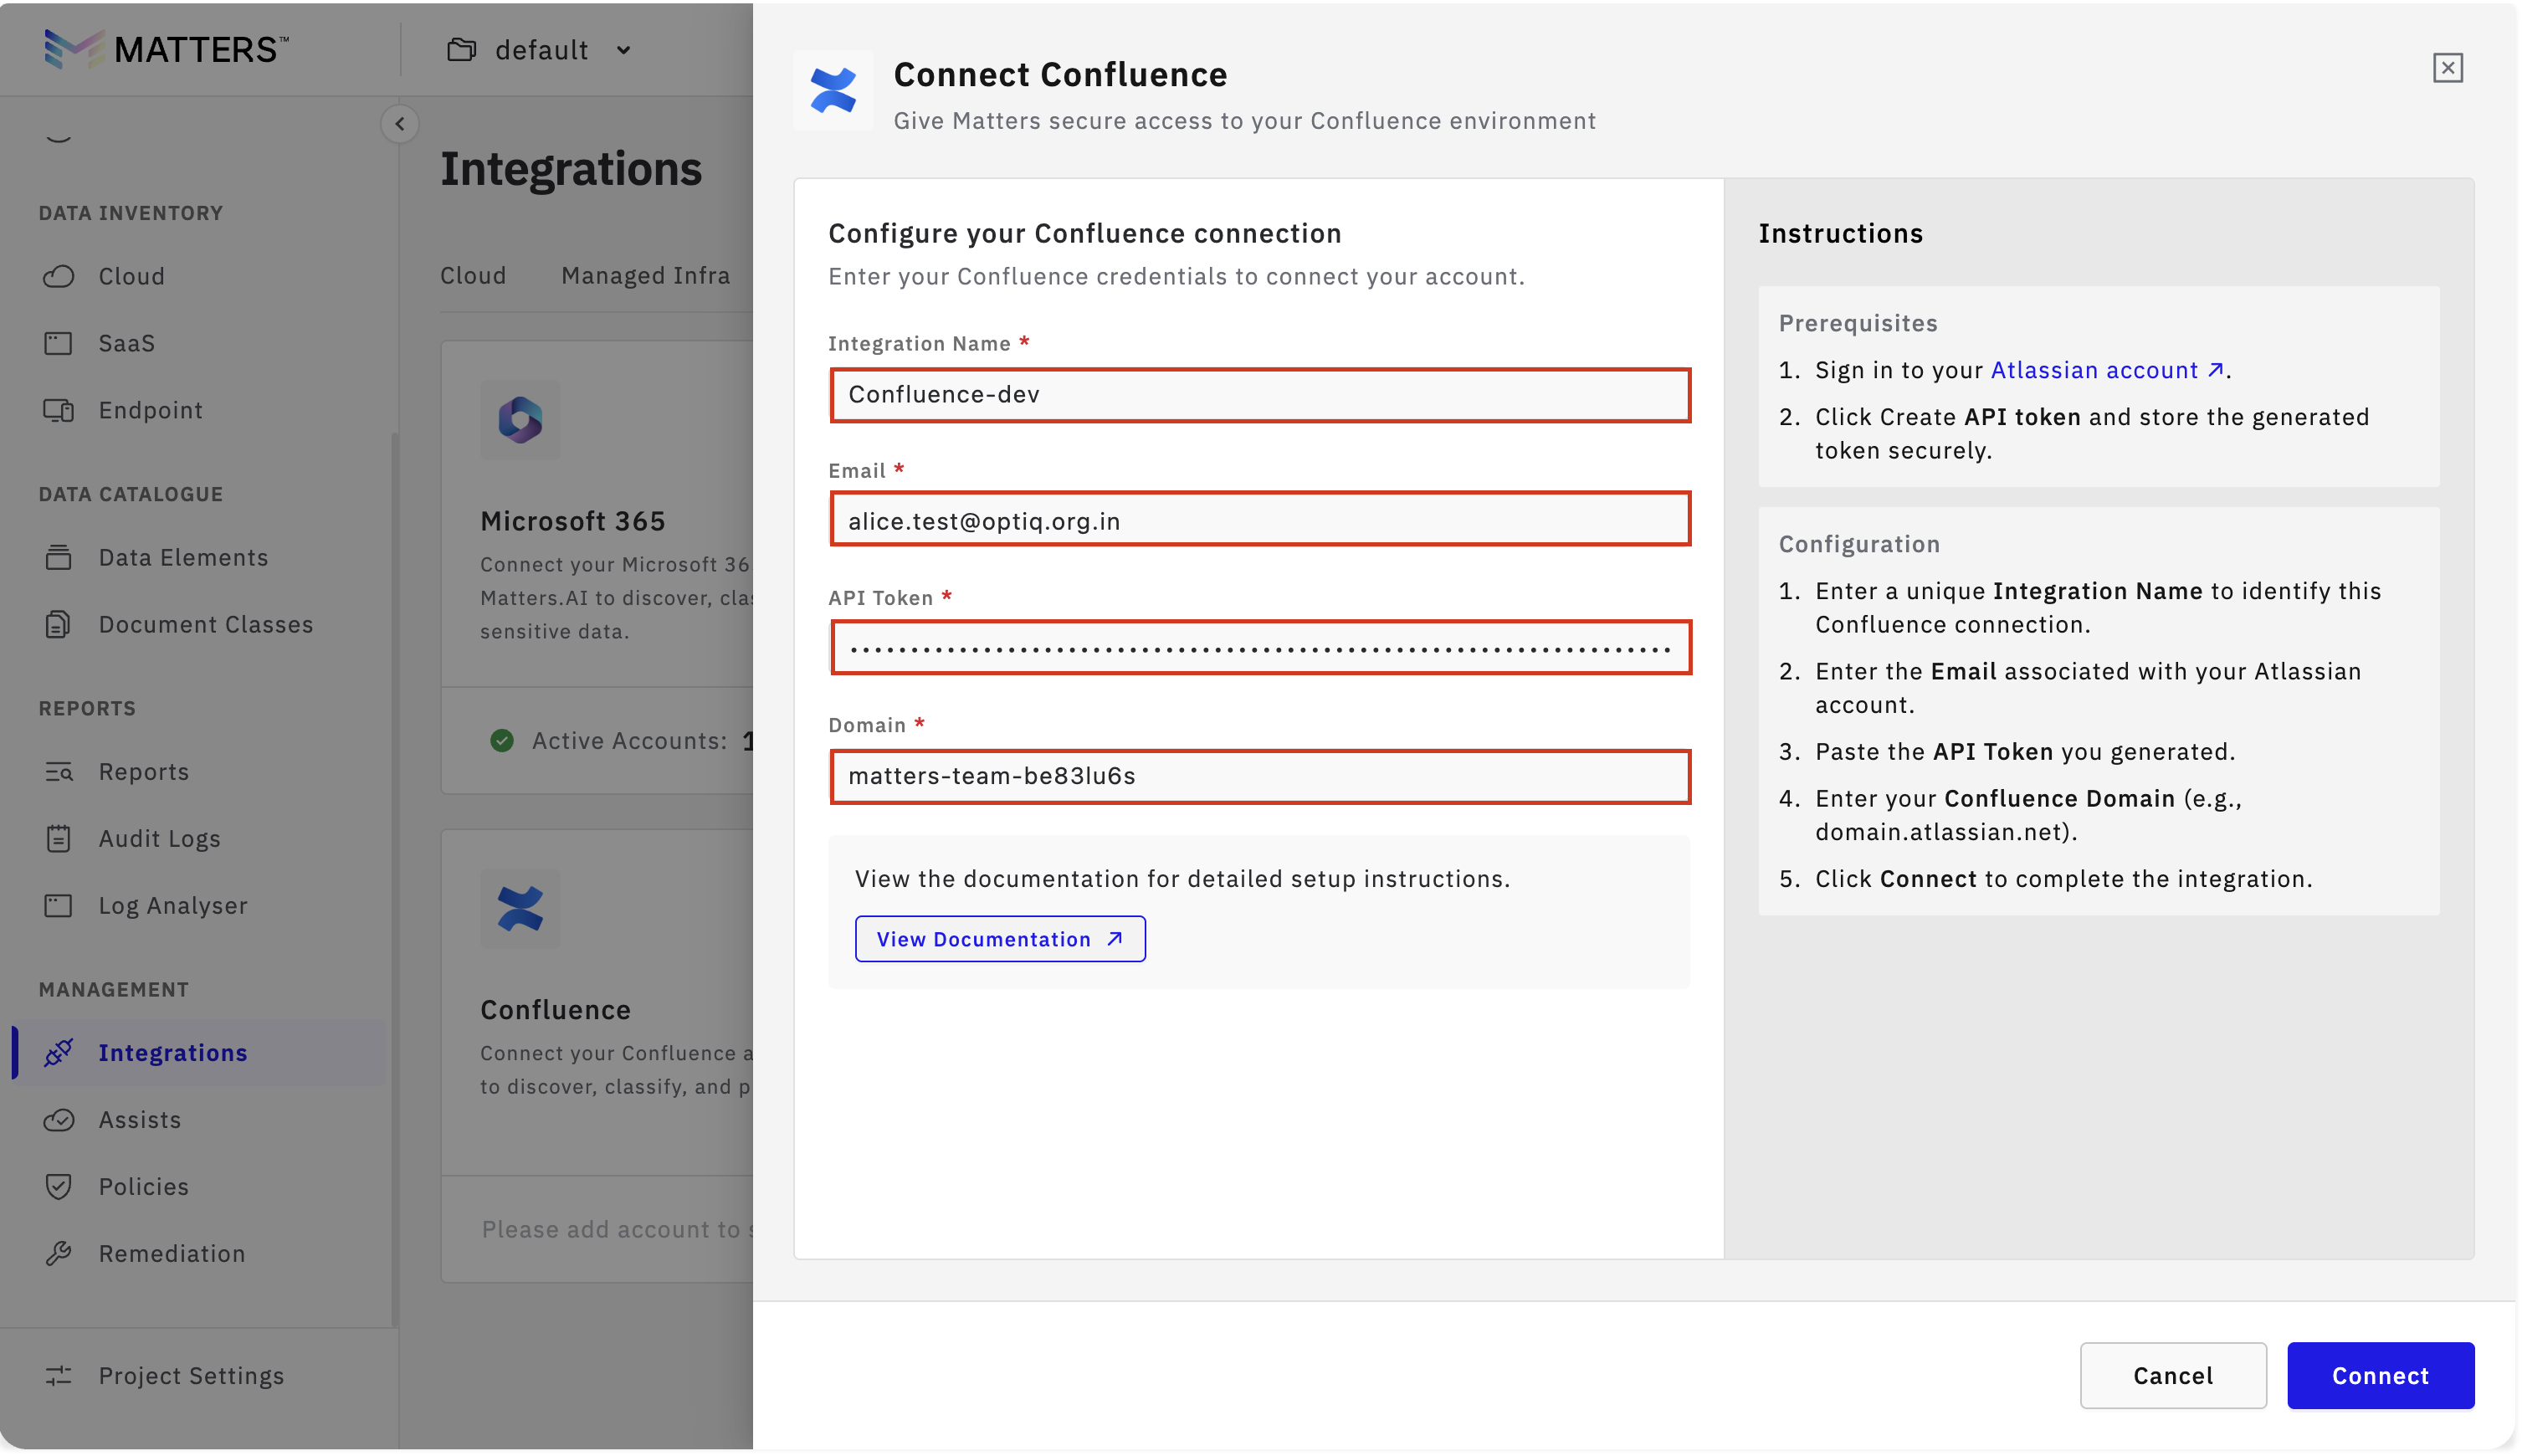Viewport: 2522px width, 1456px height.
Task: Click the Audit Logs icon
Action: click(59, 838)
